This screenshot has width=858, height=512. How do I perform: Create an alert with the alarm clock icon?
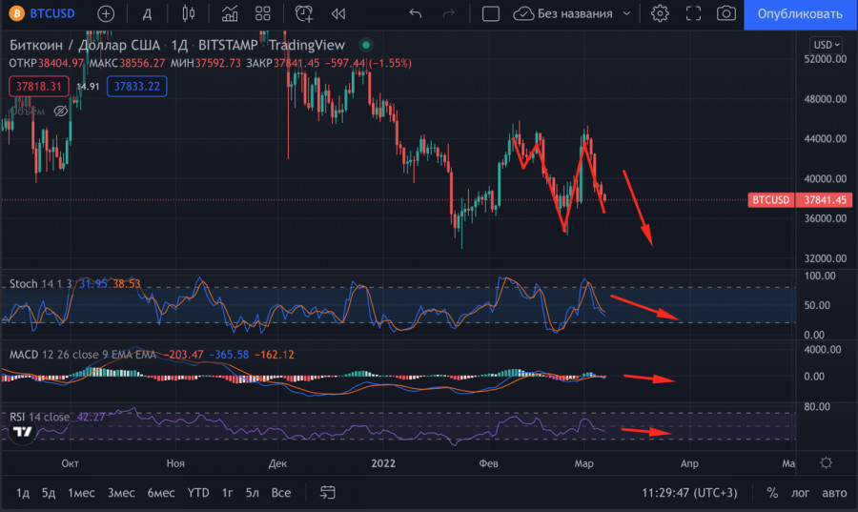click(x=304, y=13)
